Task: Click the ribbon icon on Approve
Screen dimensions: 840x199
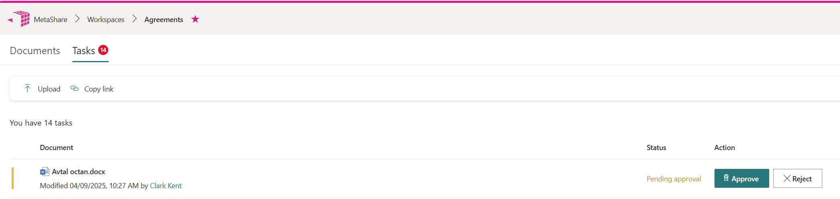Action: (726, 178)
